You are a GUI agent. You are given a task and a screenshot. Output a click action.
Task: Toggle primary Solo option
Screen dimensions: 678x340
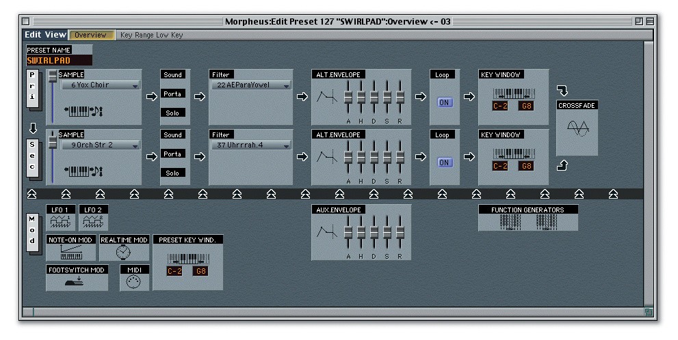[x=172, y=113]
